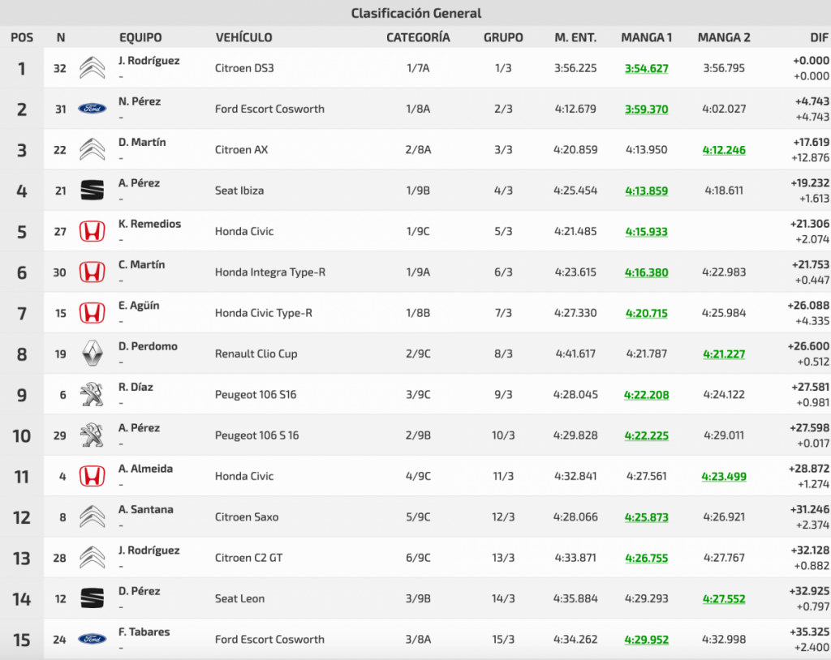Click the Citroen logo next to J. Rodríguez number 32
831x660 pixels.
(92, 68)
